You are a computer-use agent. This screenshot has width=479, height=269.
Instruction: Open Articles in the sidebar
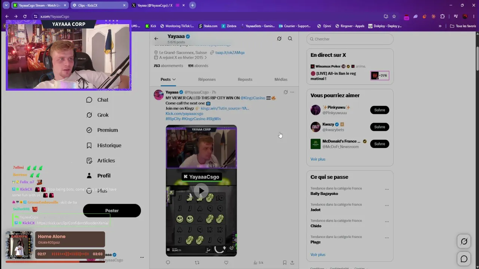point(100,161)
